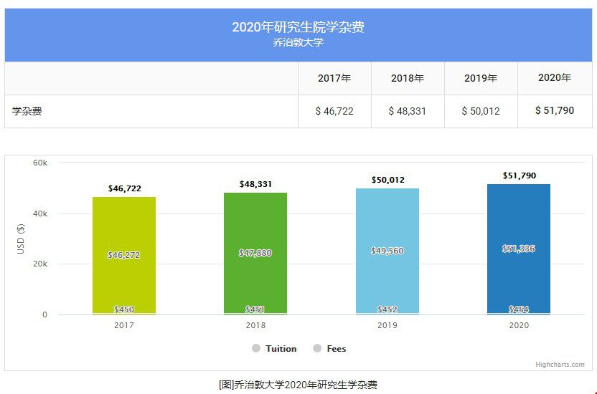Click the $ 51,790 table cell
This screenshot has height=394, width=597.
[555, 110]
